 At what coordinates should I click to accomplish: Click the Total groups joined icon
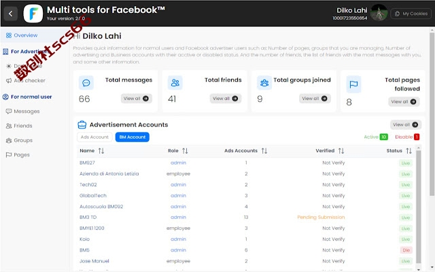point(264,82)
